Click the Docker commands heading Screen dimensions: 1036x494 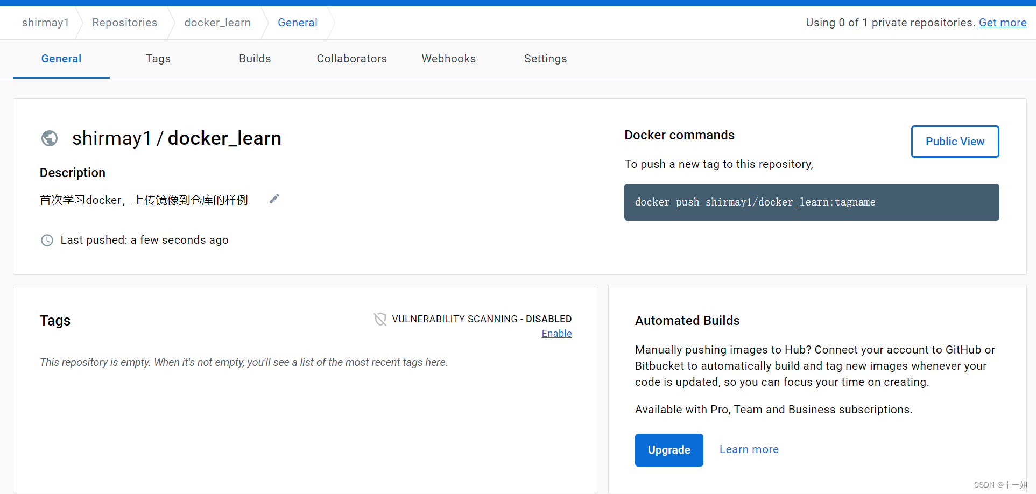coord(679,135)
